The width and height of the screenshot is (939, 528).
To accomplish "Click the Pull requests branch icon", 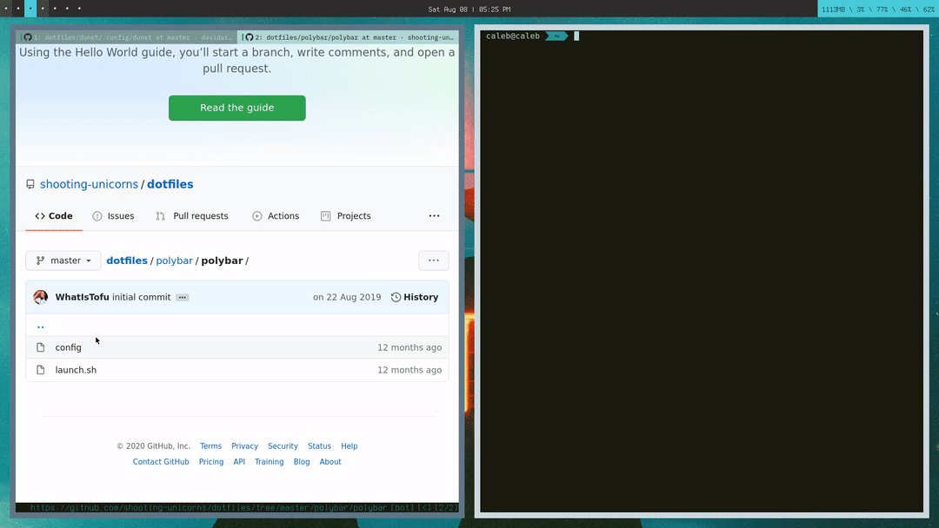I will click(161, 216).
